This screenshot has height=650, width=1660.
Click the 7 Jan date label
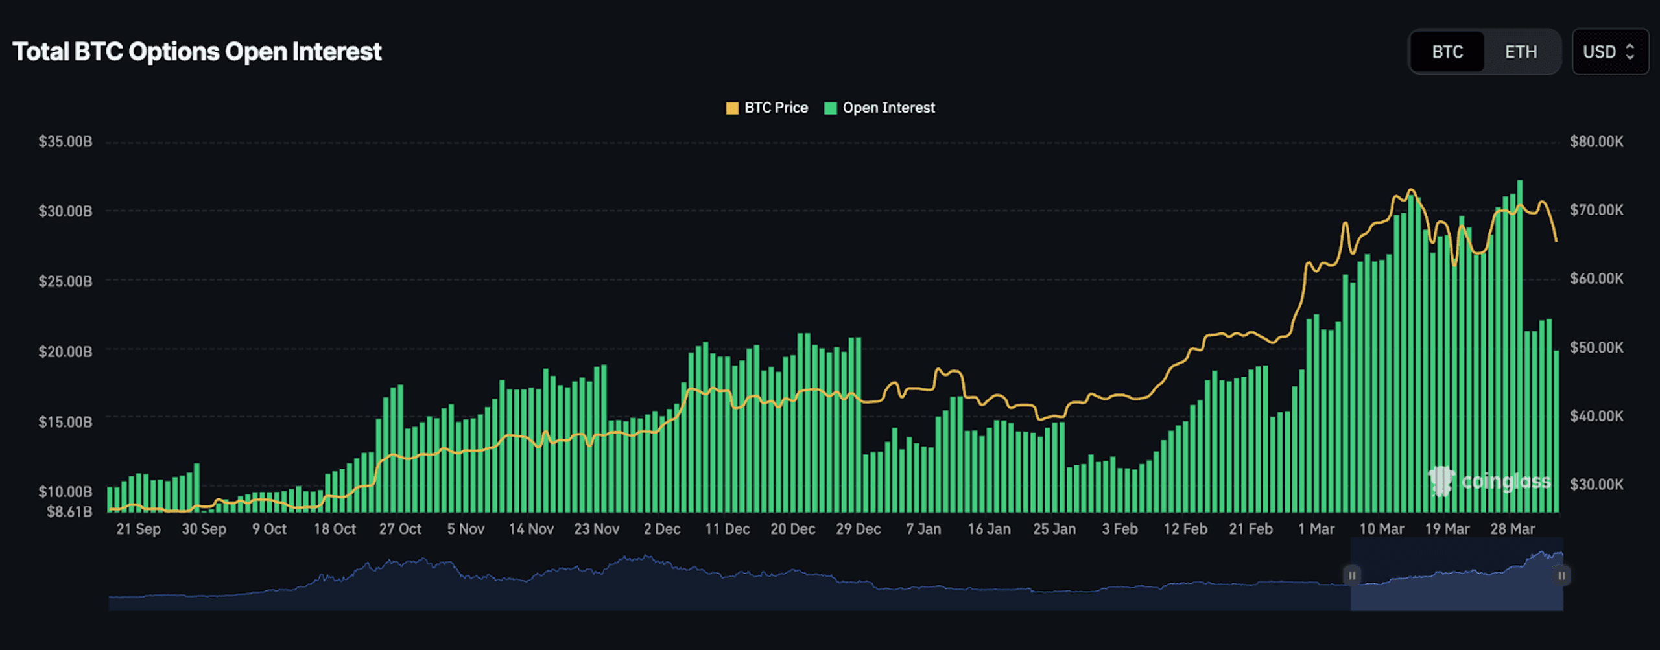pyautogui.click(x=923, y=529)
